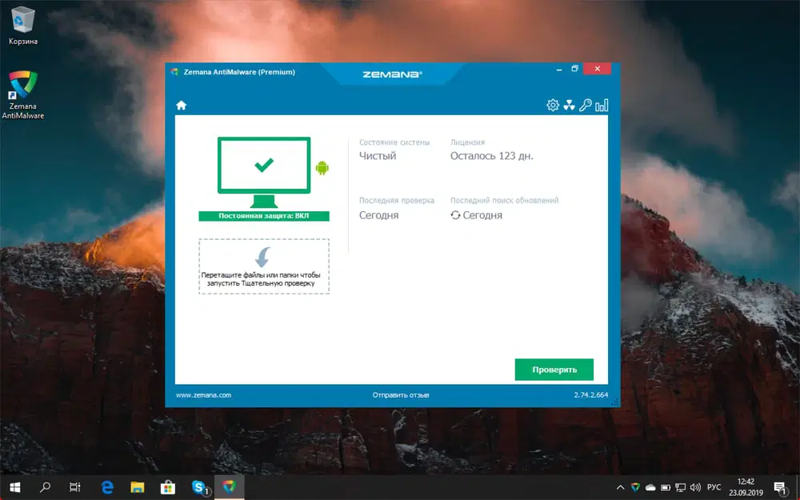Open Zemana from the system tray icon
800x500 pixels.
(x=637, y=488)
